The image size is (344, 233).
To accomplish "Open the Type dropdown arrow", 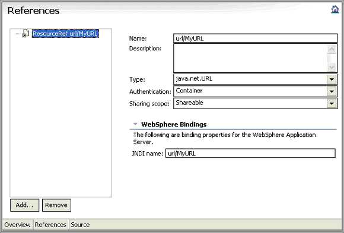I will [332, 79].
